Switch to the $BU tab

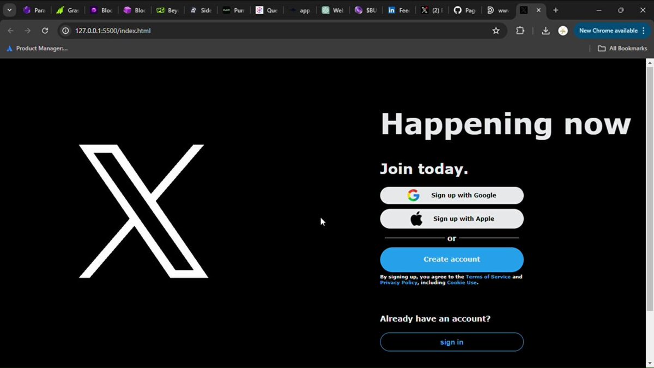366,10
